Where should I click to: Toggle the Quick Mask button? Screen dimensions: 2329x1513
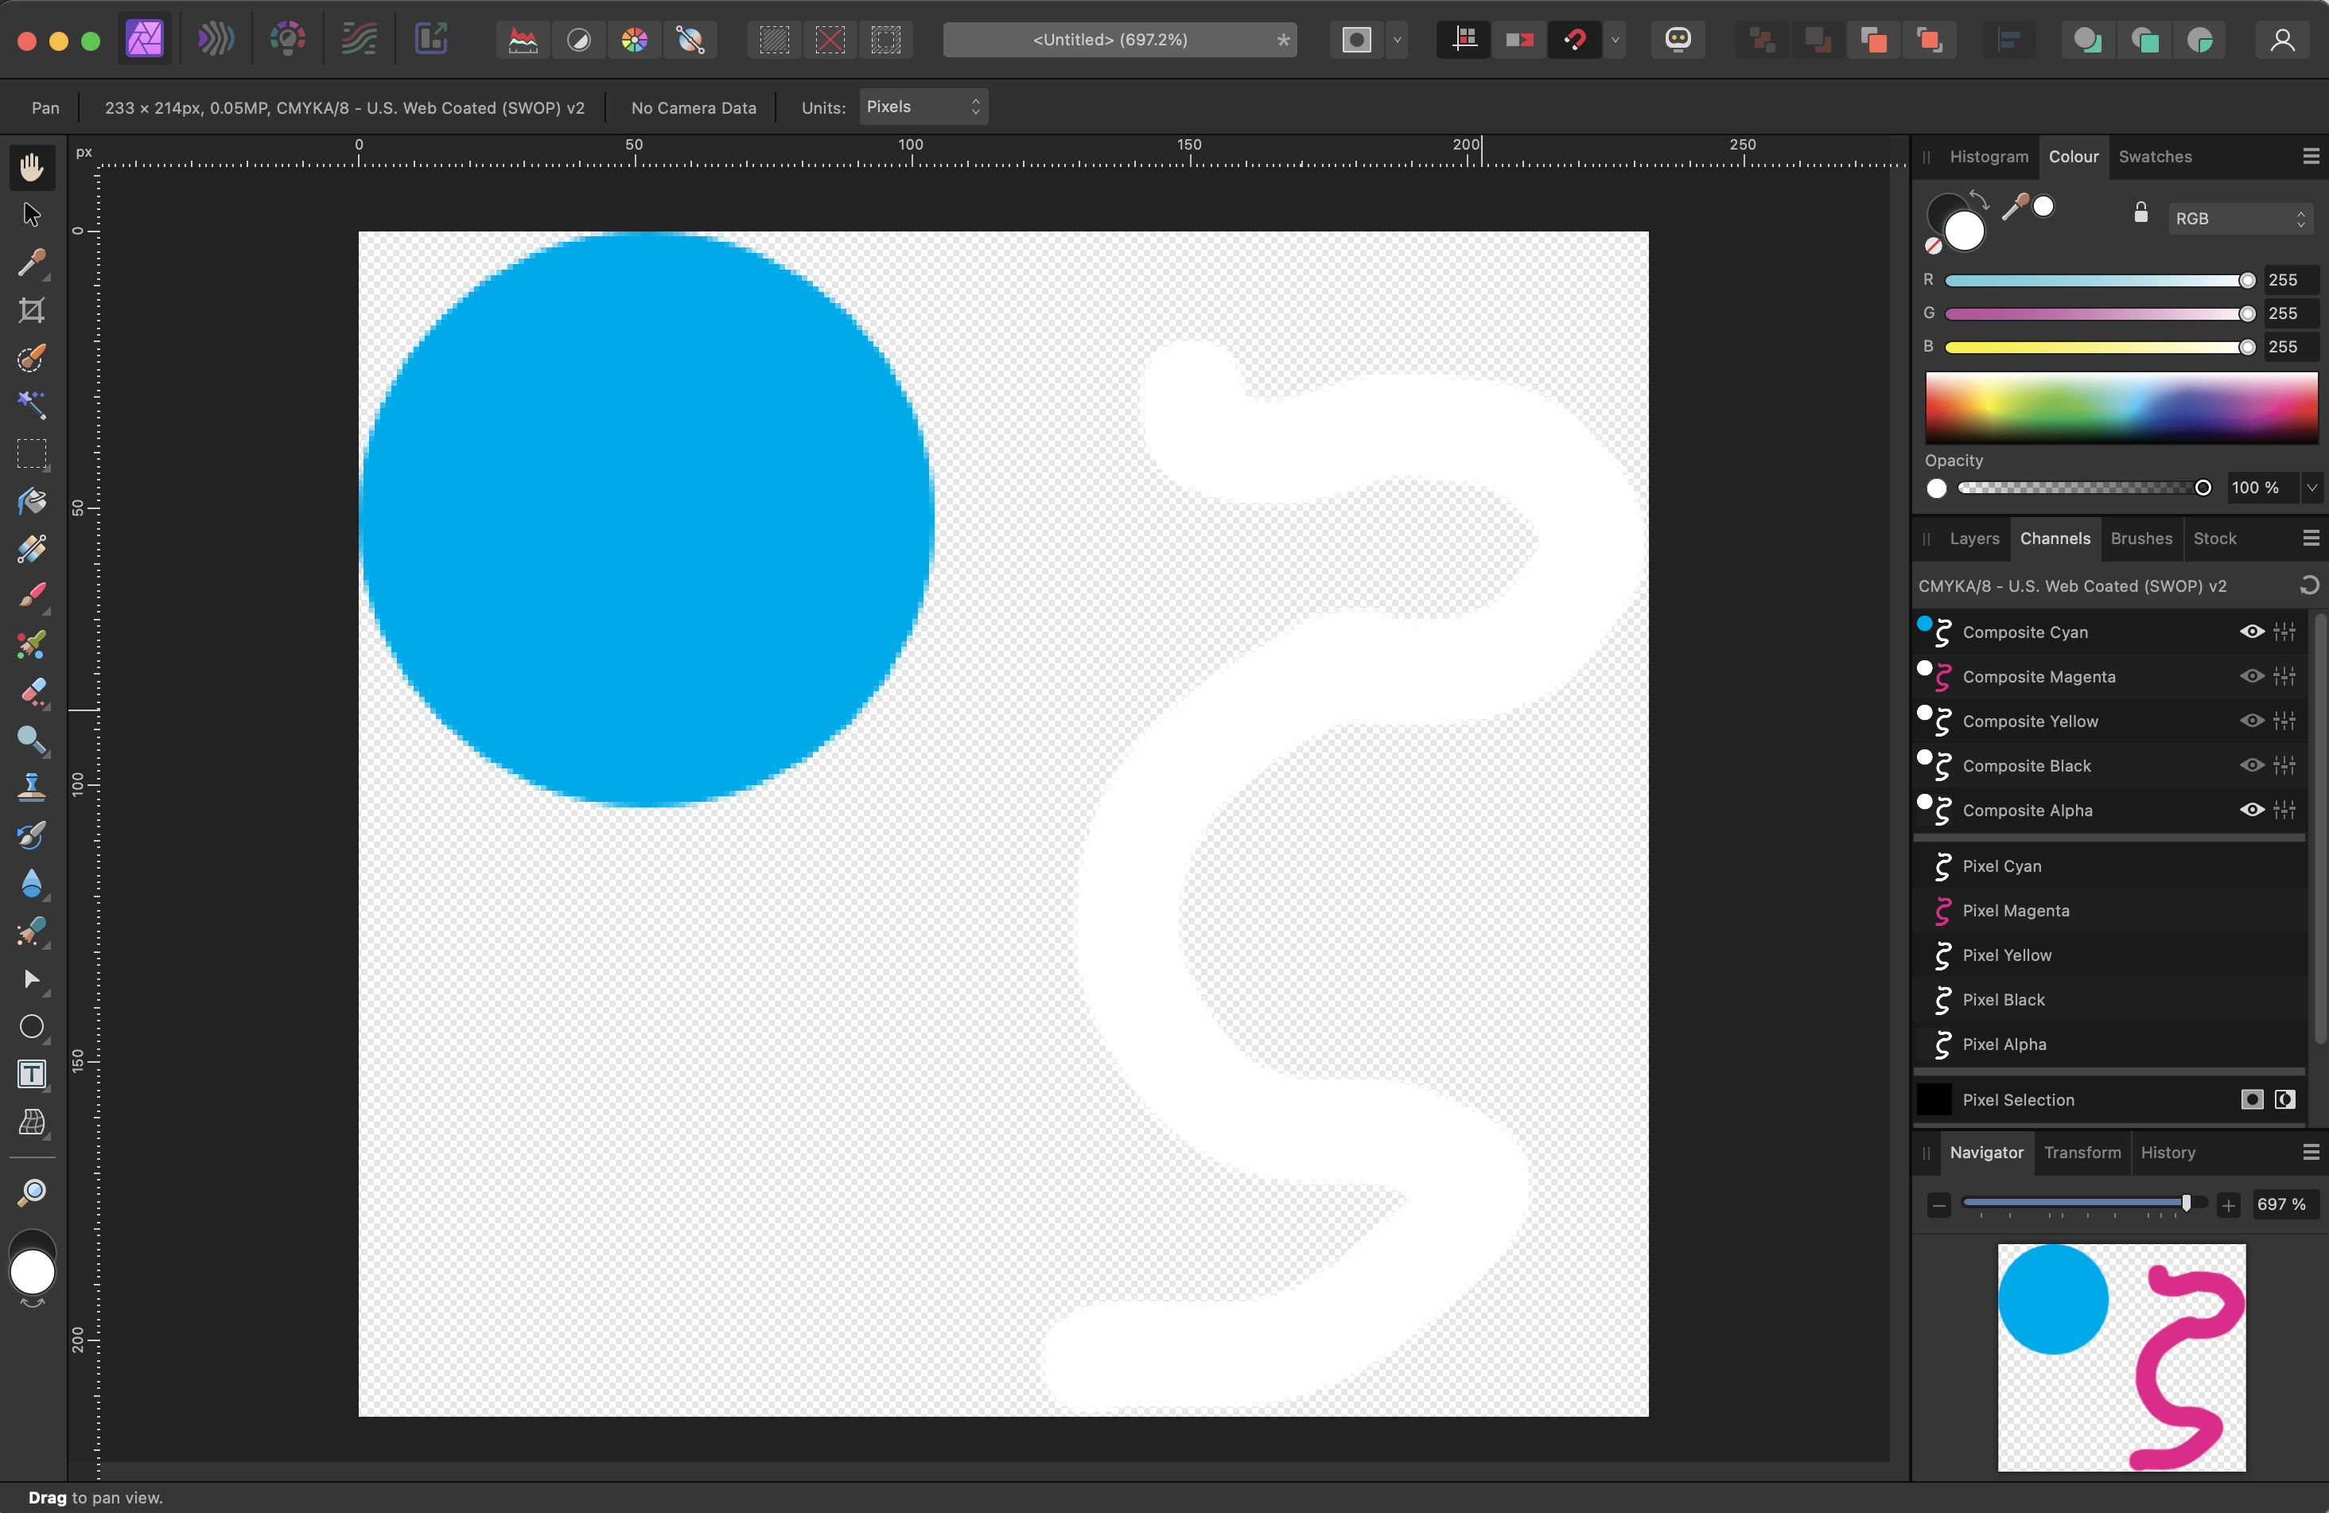tap(1356, 40)
